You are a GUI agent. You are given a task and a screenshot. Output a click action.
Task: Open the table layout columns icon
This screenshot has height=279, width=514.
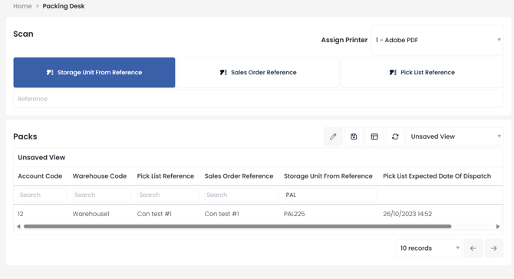(374, 136)
